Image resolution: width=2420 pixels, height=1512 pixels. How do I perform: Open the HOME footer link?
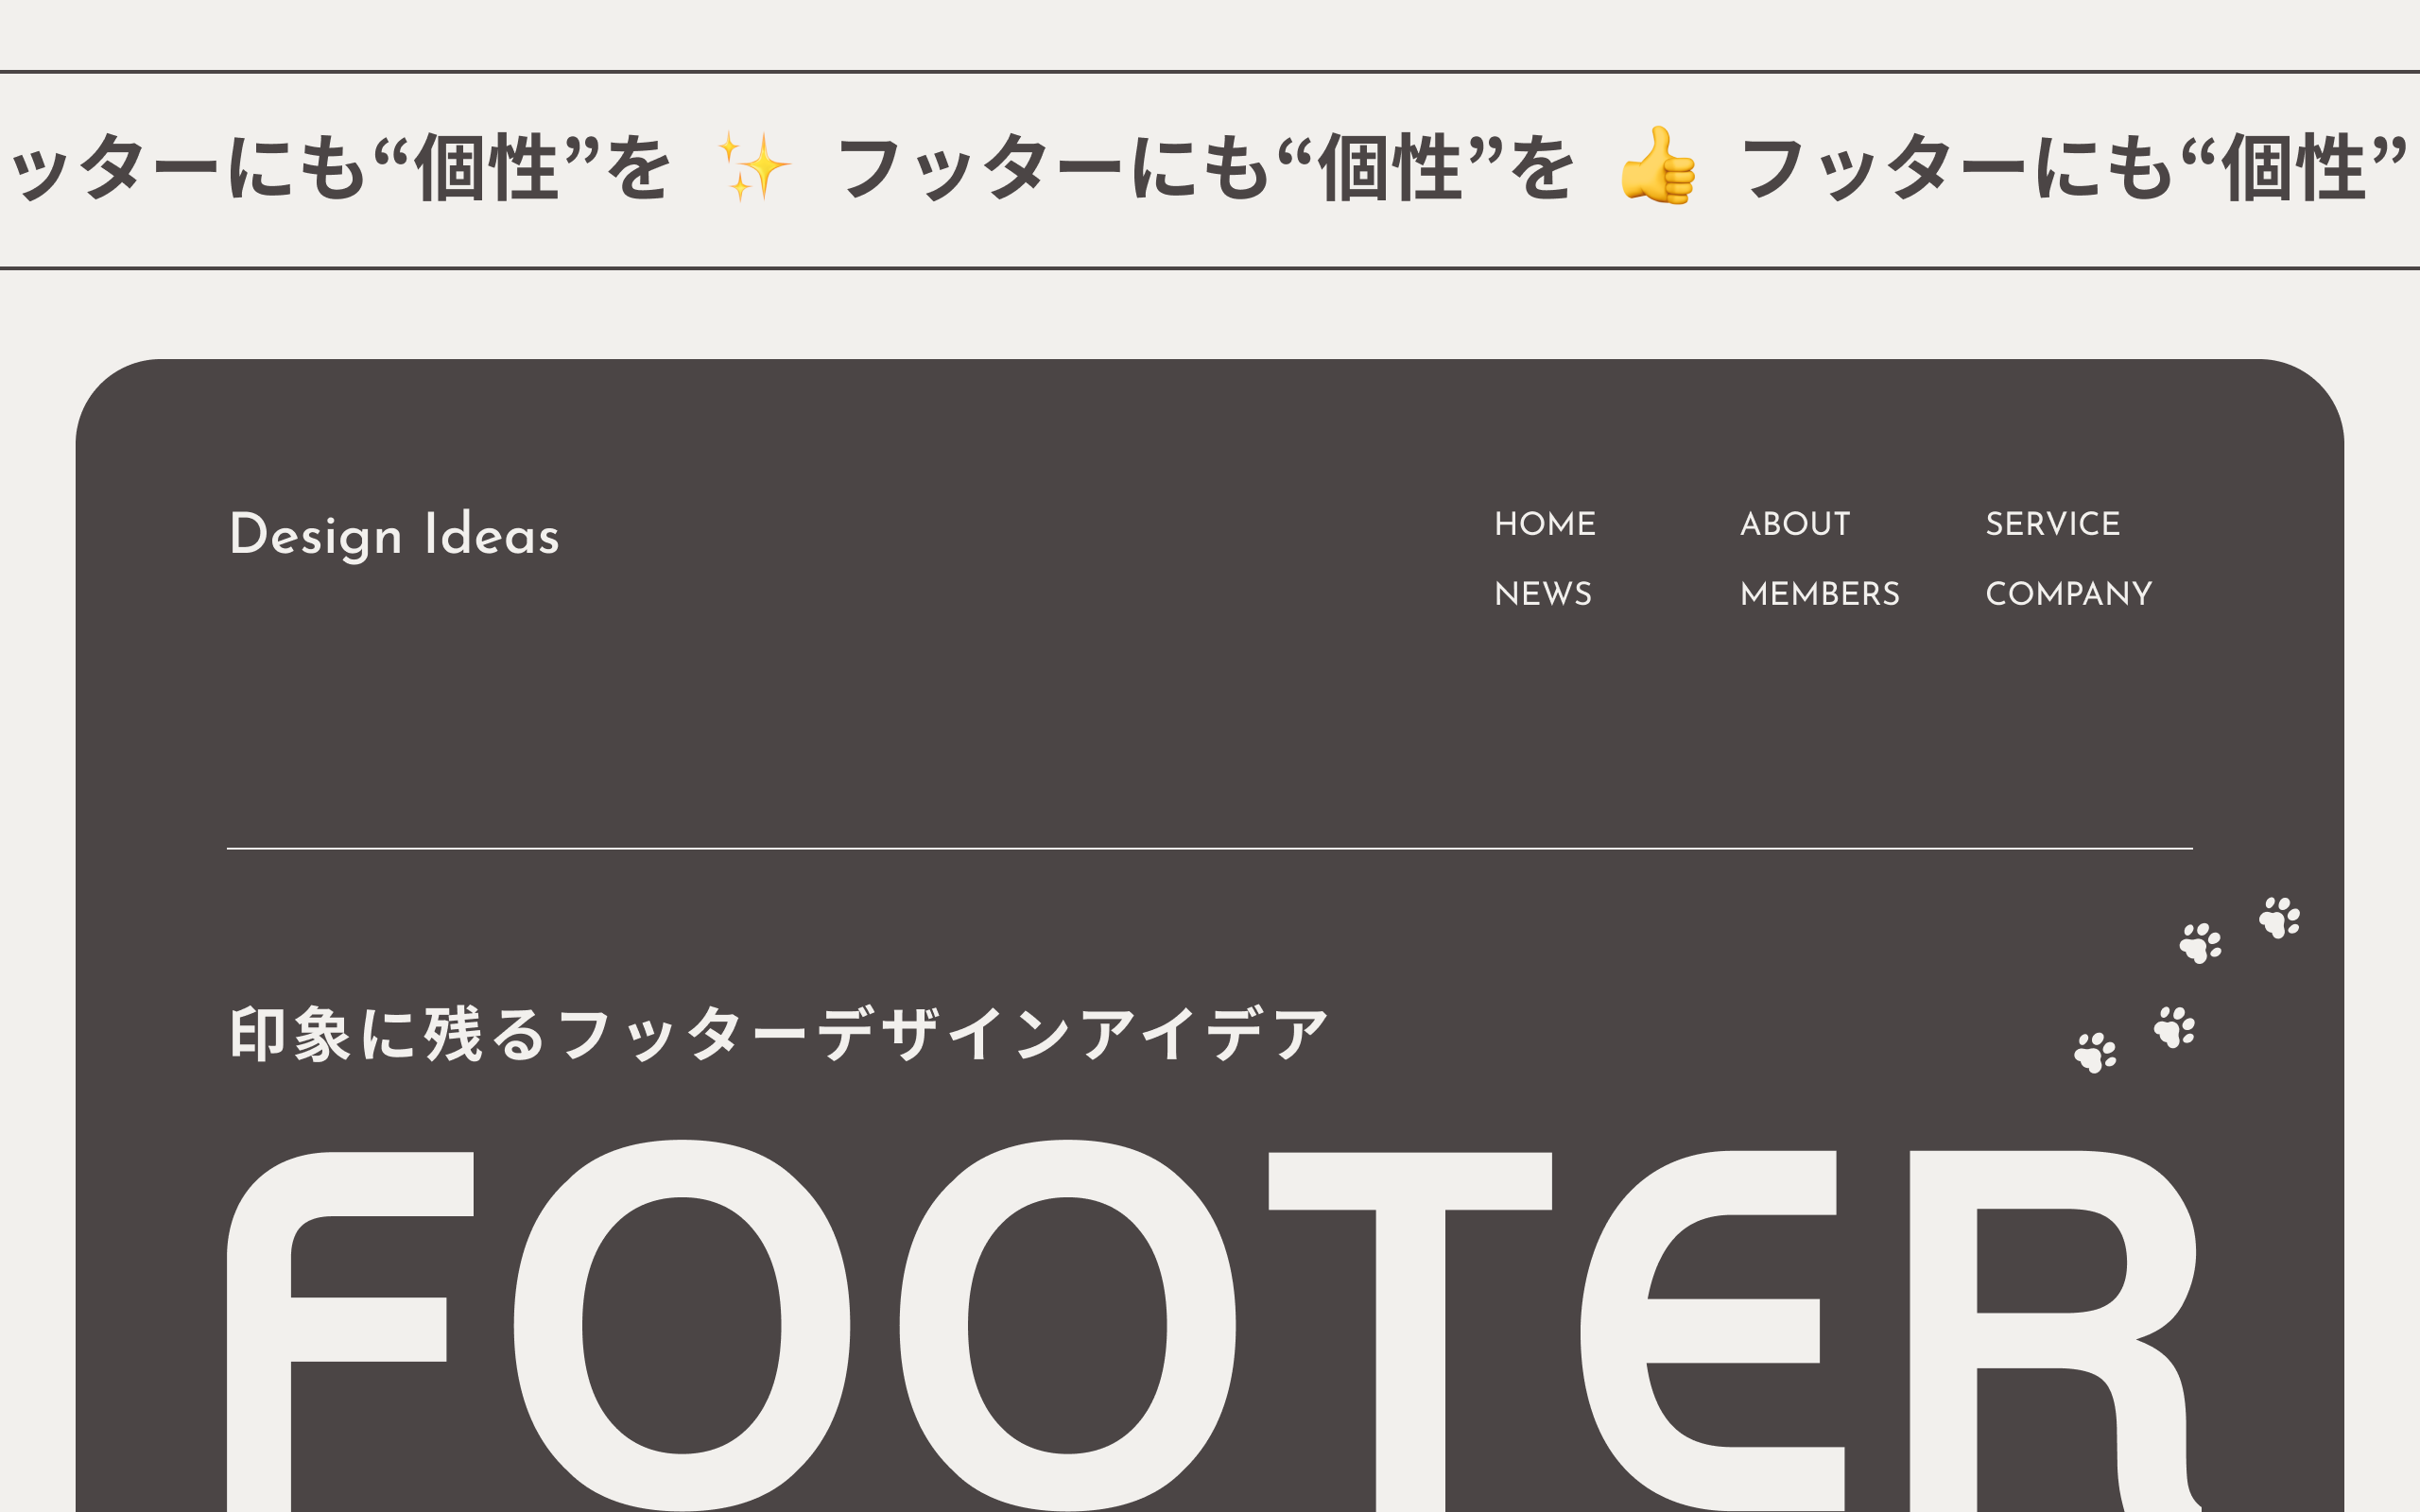(x=1544, y=524)
